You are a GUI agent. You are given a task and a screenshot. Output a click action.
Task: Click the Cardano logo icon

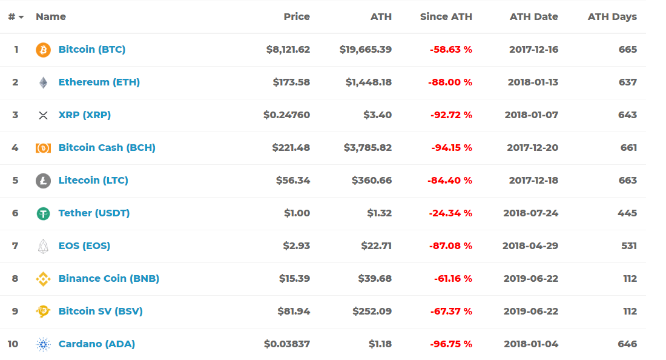pos(42,344)
